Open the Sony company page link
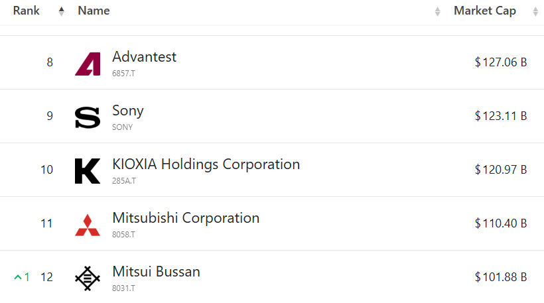The height and width of the screenshot is (303, 544). tap(128, 111)
